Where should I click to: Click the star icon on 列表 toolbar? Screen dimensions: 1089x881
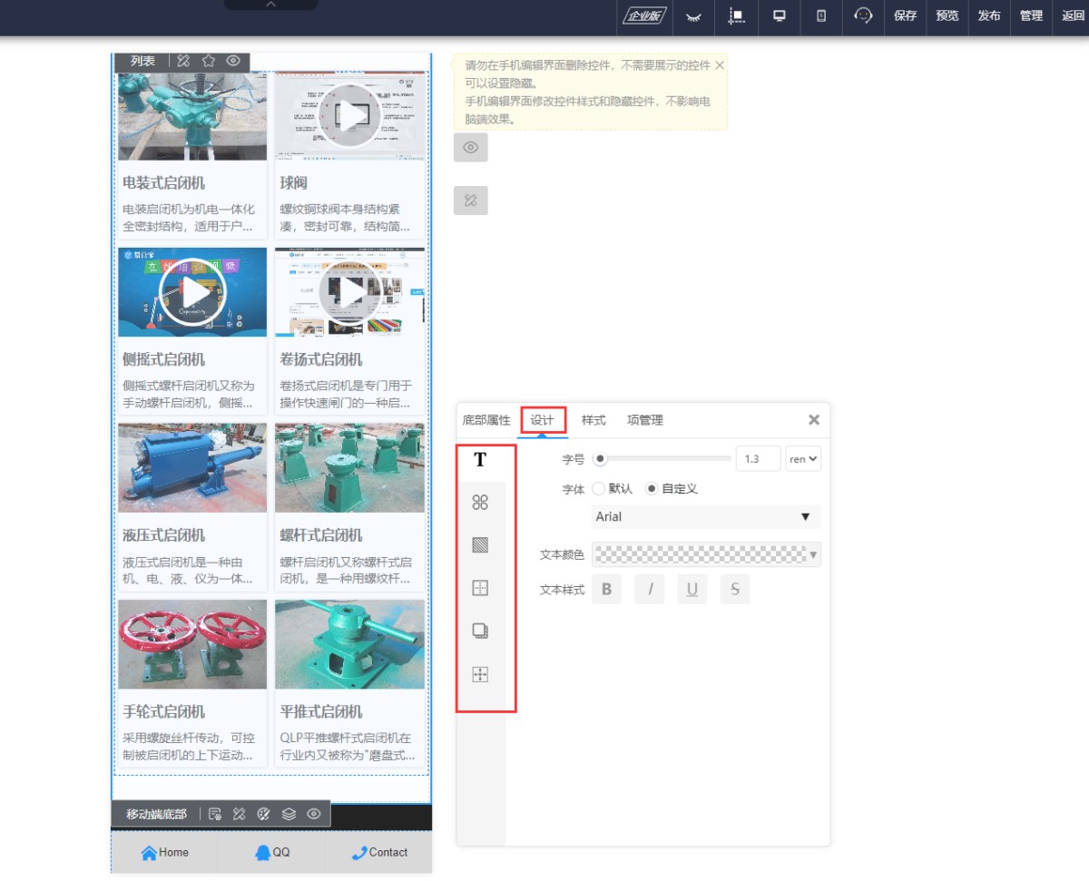point(208,61)
